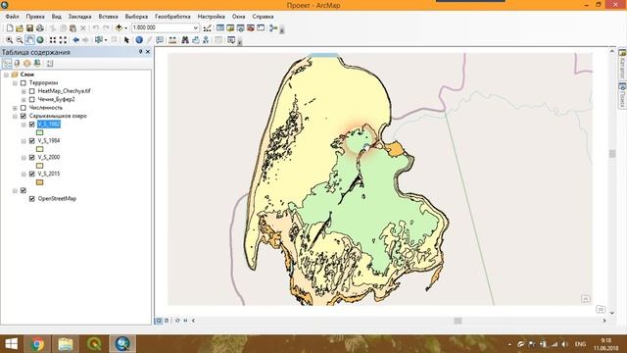Image resolution: width=627 pixels, height=353 pixels.
Task: Switch TOC to List By Selection
Action: click(37, 63)
